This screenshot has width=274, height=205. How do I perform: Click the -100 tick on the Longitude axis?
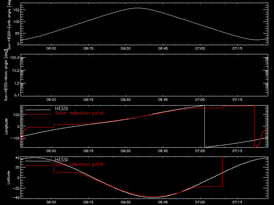click(15, 138)
